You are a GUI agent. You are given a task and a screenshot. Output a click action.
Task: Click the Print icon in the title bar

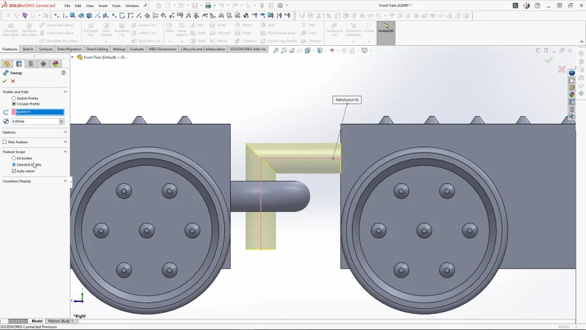208,6
